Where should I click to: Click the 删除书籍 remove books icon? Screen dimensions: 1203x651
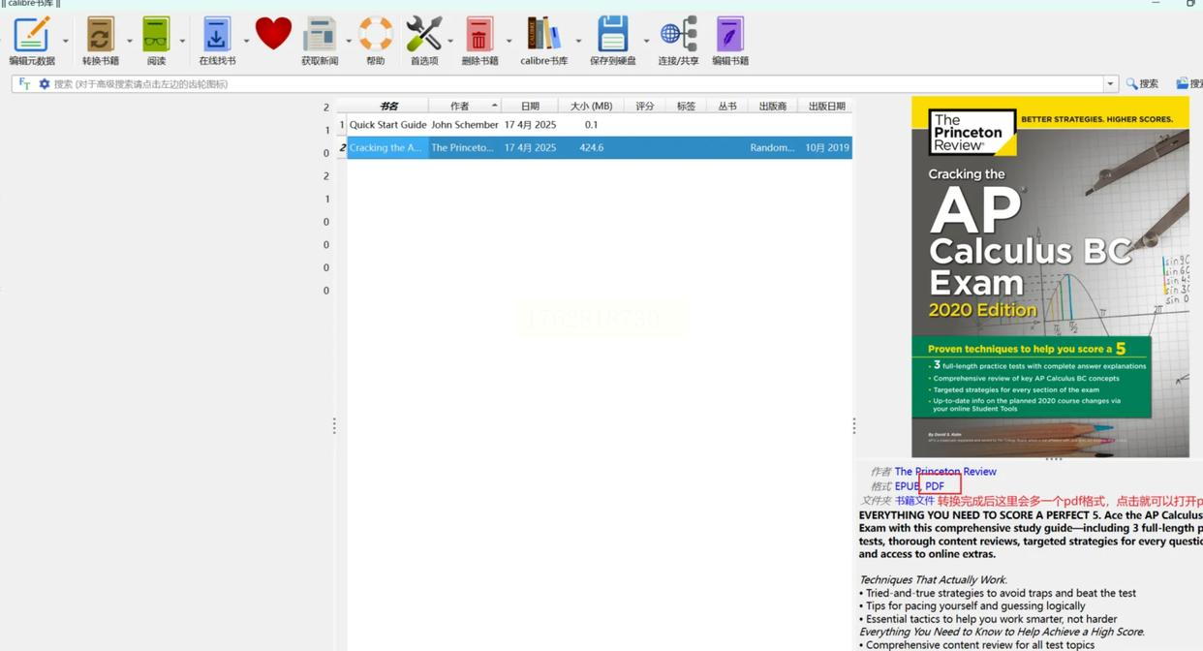click(478, 36)
